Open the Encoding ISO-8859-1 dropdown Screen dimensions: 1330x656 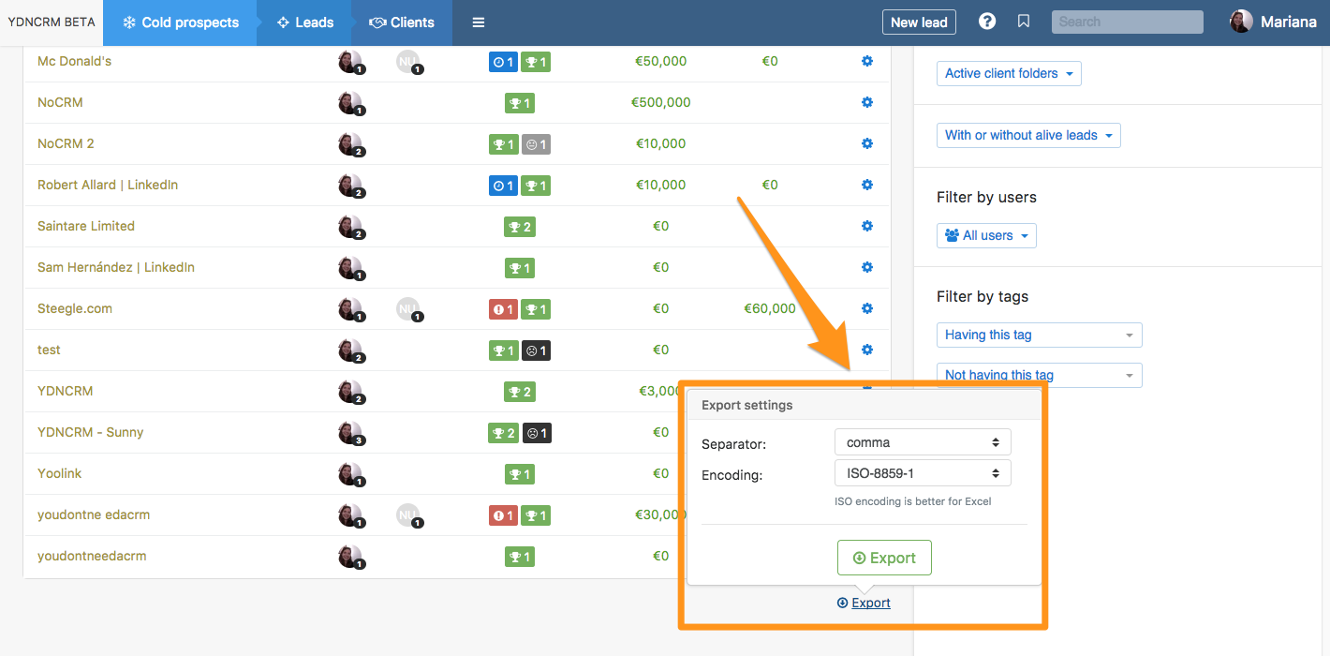point(922,473)
